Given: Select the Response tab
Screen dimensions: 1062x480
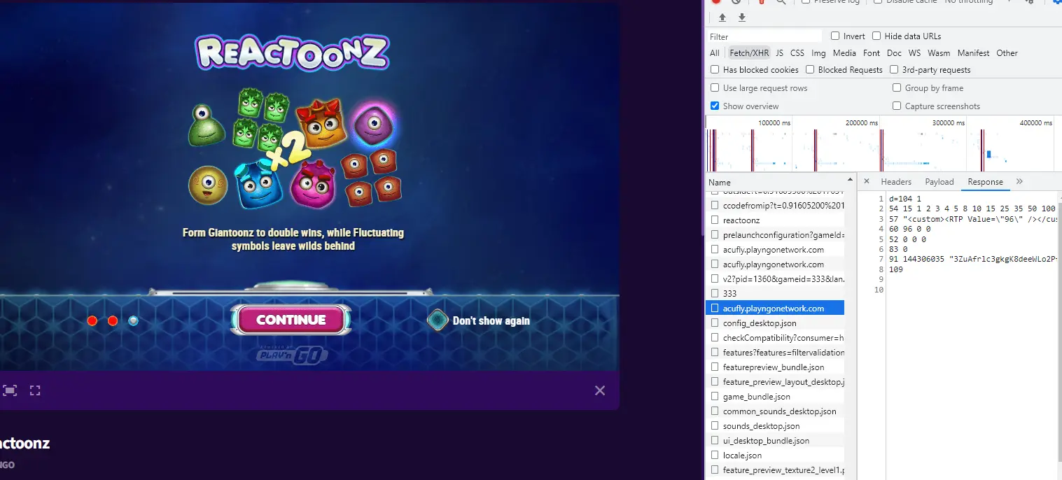Looking at the screenshot, I should (985, 181).
